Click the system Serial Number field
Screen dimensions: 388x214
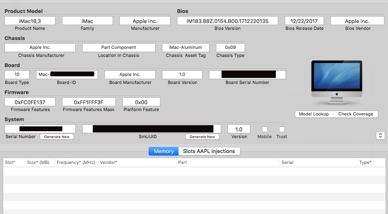40,129
